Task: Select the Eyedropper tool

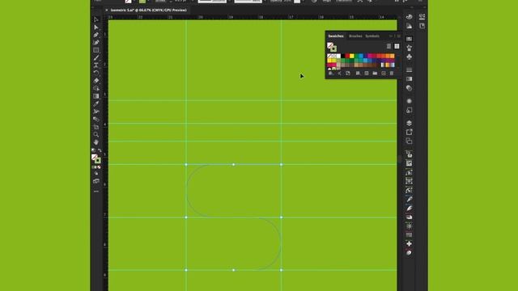Action: click(x=96, y=103)
